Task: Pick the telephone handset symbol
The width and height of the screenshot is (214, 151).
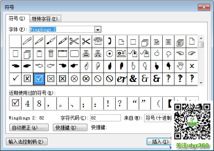Action: [x=109, y=41]
